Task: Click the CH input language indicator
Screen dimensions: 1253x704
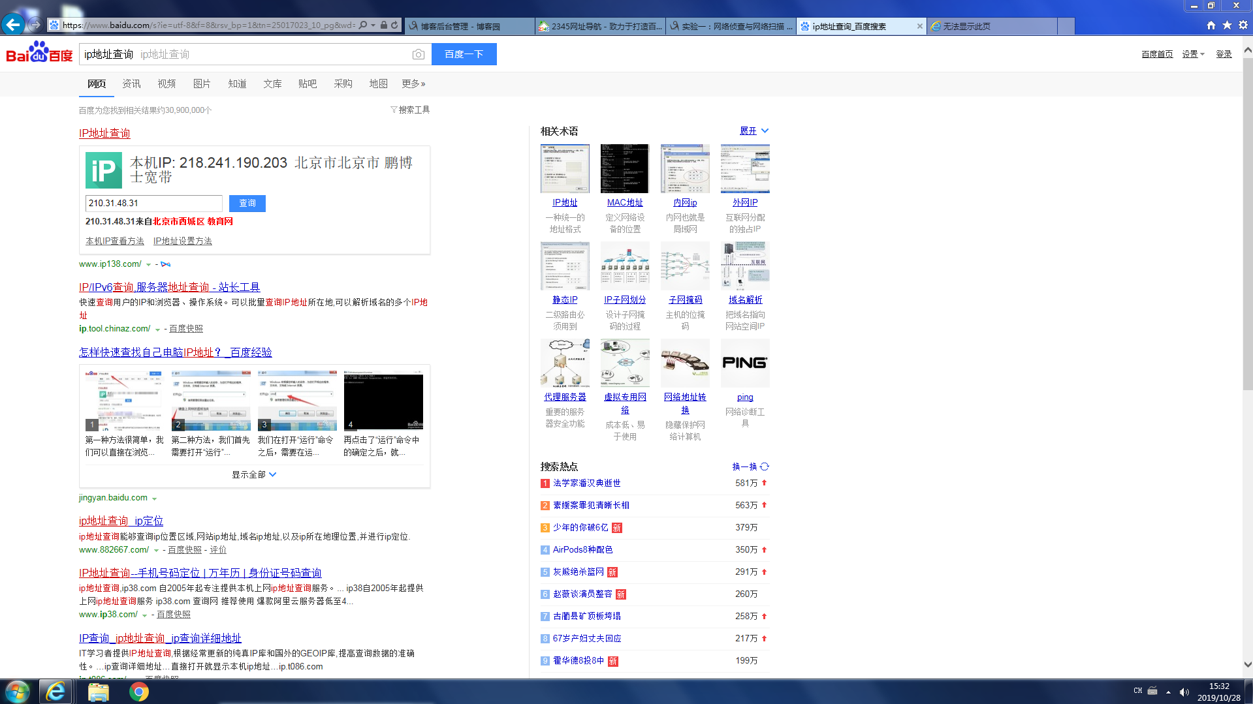Action: tap(1137, 691)
